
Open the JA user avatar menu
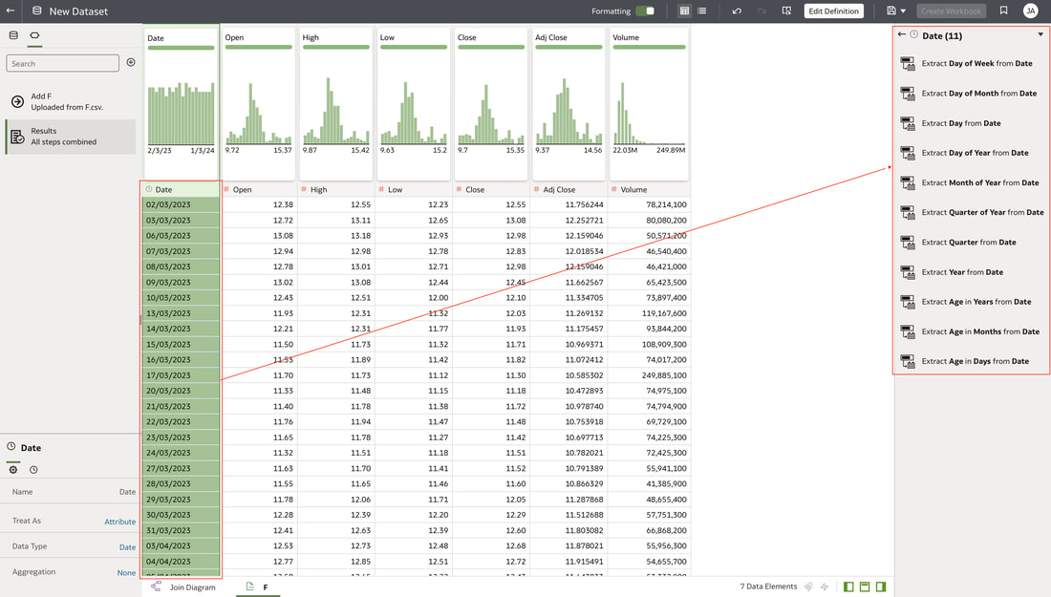(1030, 11)
